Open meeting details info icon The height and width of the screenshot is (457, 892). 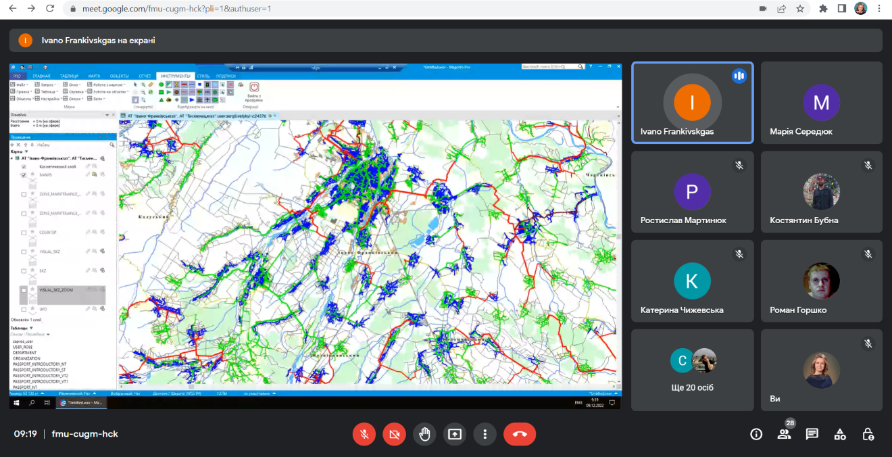click(756, 434)
